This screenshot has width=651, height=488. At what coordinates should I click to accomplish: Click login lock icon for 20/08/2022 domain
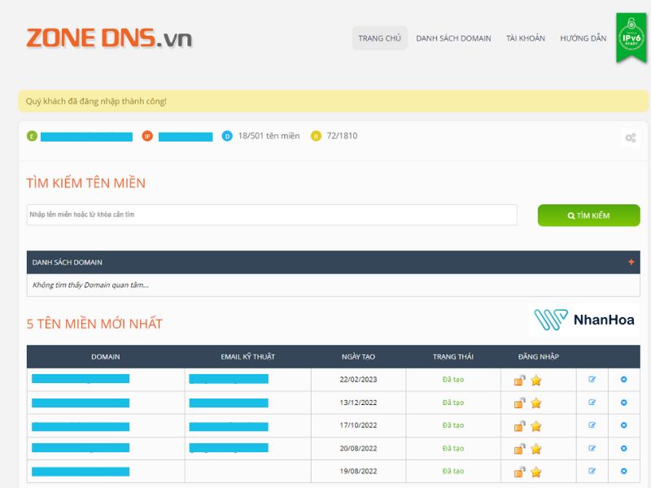click(x=519, y=449)
